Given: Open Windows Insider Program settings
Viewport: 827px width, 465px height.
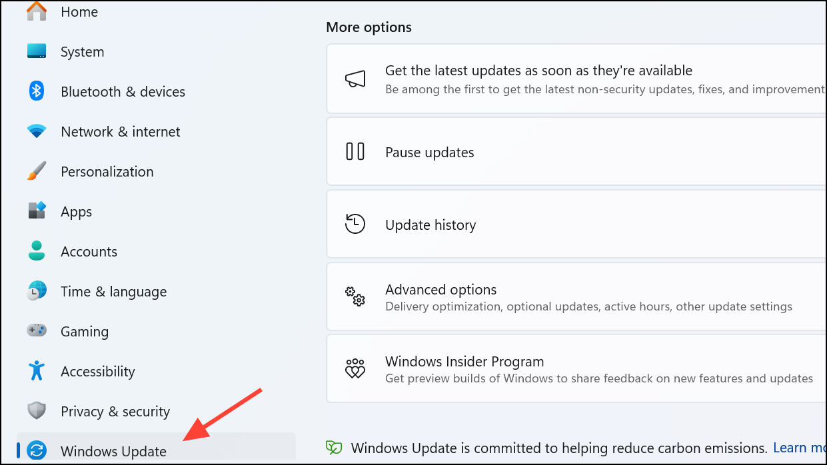Looking at the screenshot, I should [x=464, y=362].
